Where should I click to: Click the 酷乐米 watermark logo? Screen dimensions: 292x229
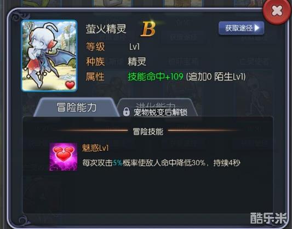[268, 218]
